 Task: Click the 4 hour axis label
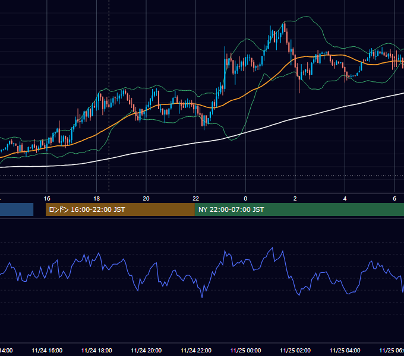point(345,199)
